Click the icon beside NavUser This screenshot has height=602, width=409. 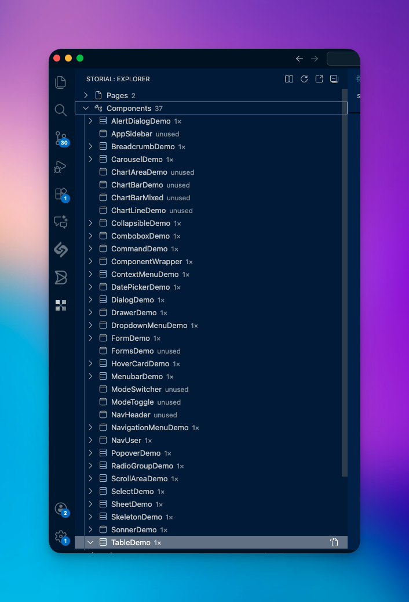click(x=103, y=440)
